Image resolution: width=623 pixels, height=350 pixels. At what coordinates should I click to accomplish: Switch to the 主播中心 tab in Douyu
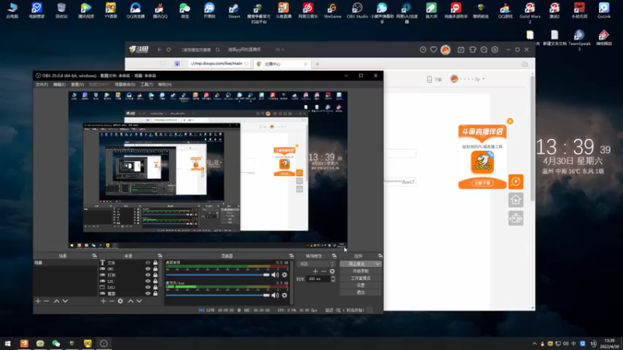(x=281, y=64)
